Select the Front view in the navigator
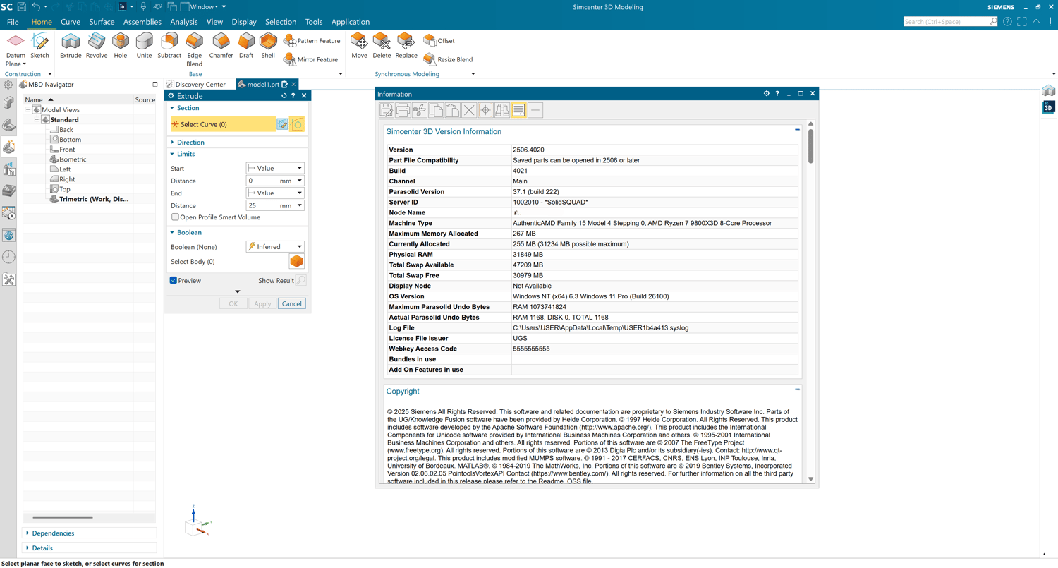Screen dimensions: 1058x568 click(67, 150)
